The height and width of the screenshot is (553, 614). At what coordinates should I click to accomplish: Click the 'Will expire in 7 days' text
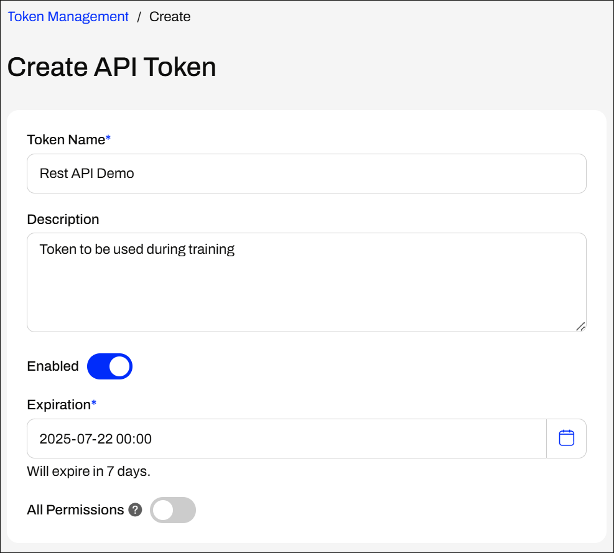tap(89, 471)
